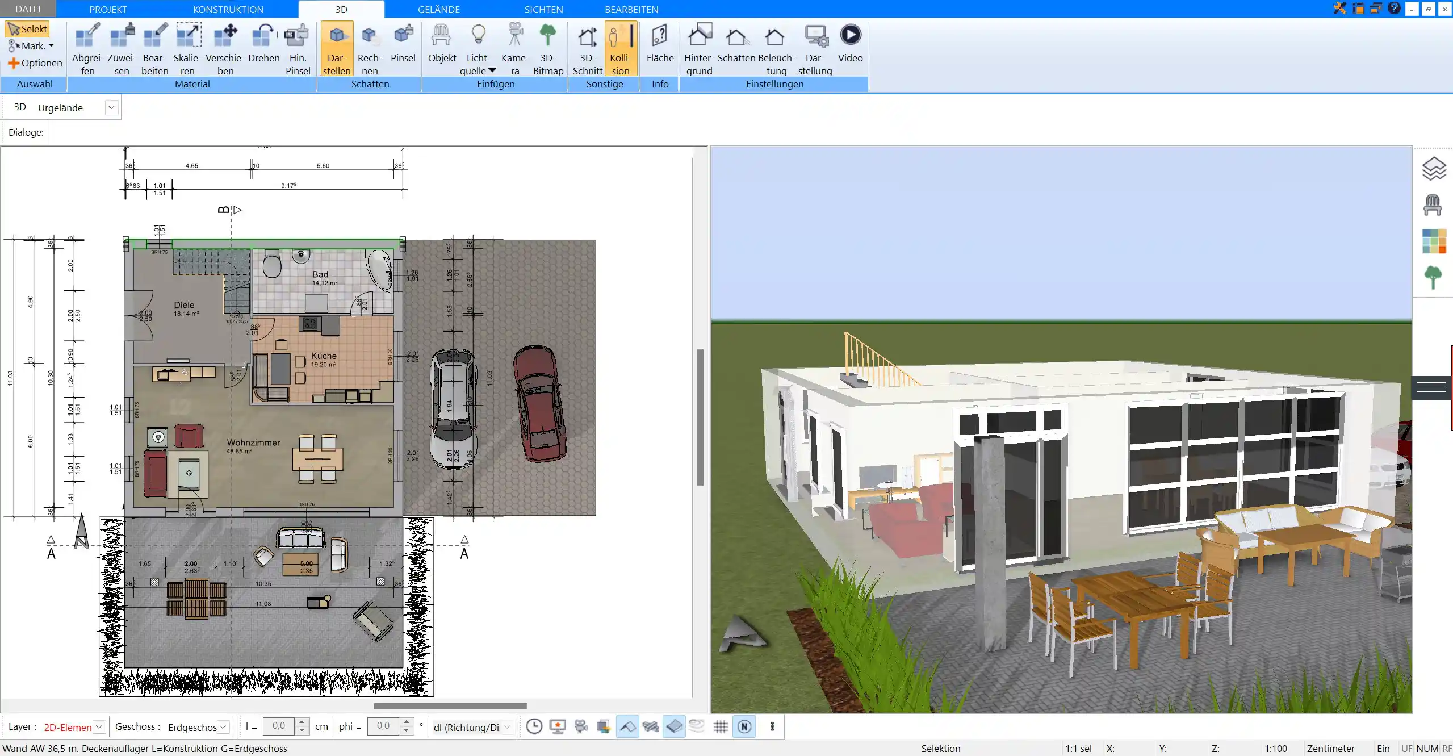Image resolution: width=1453 pixels, height=756 pixels.
Task: Expand bottom toolbar overflow options
Action: coord(772,726)
